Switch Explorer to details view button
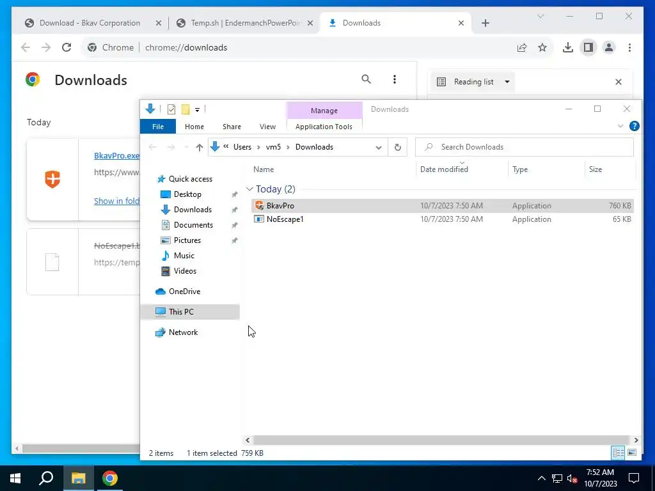This screenshot has width=655, height=491. (x=618, y=453)
